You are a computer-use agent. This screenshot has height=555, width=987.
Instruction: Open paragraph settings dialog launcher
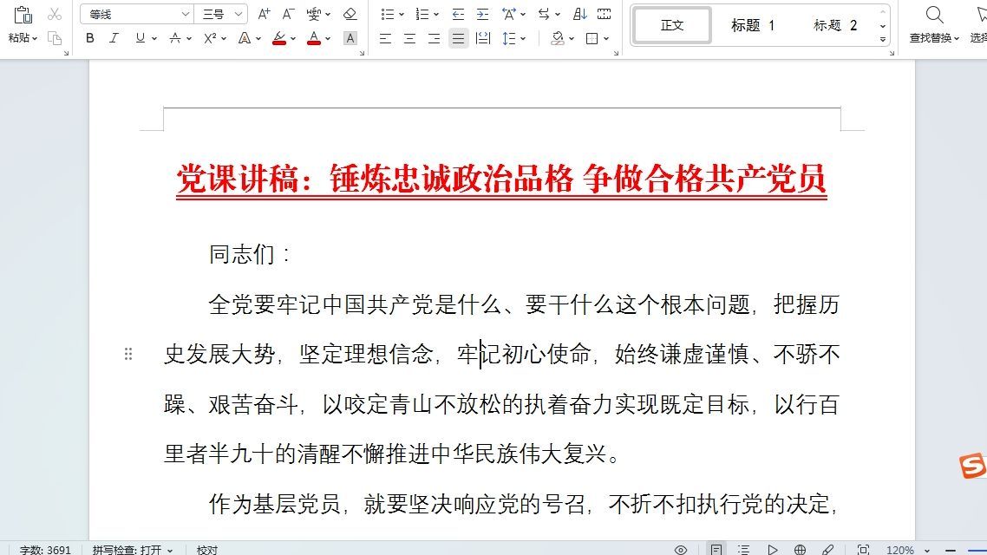point(616,54)
